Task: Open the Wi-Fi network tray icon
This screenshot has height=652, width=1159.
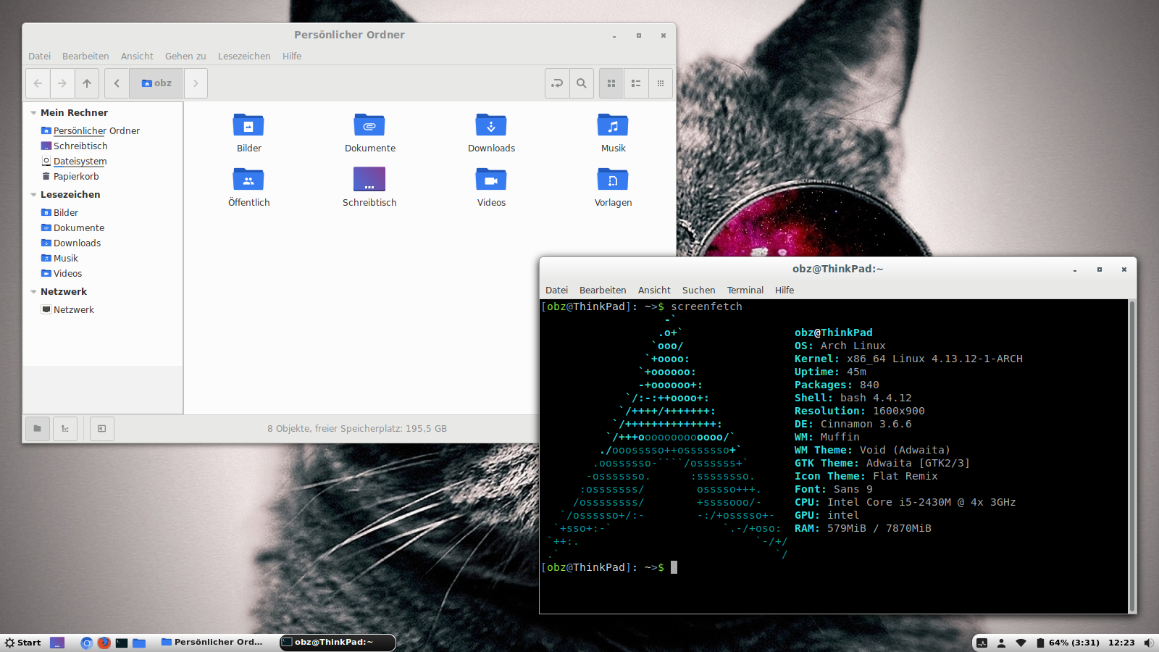Action: (1021, 643)
